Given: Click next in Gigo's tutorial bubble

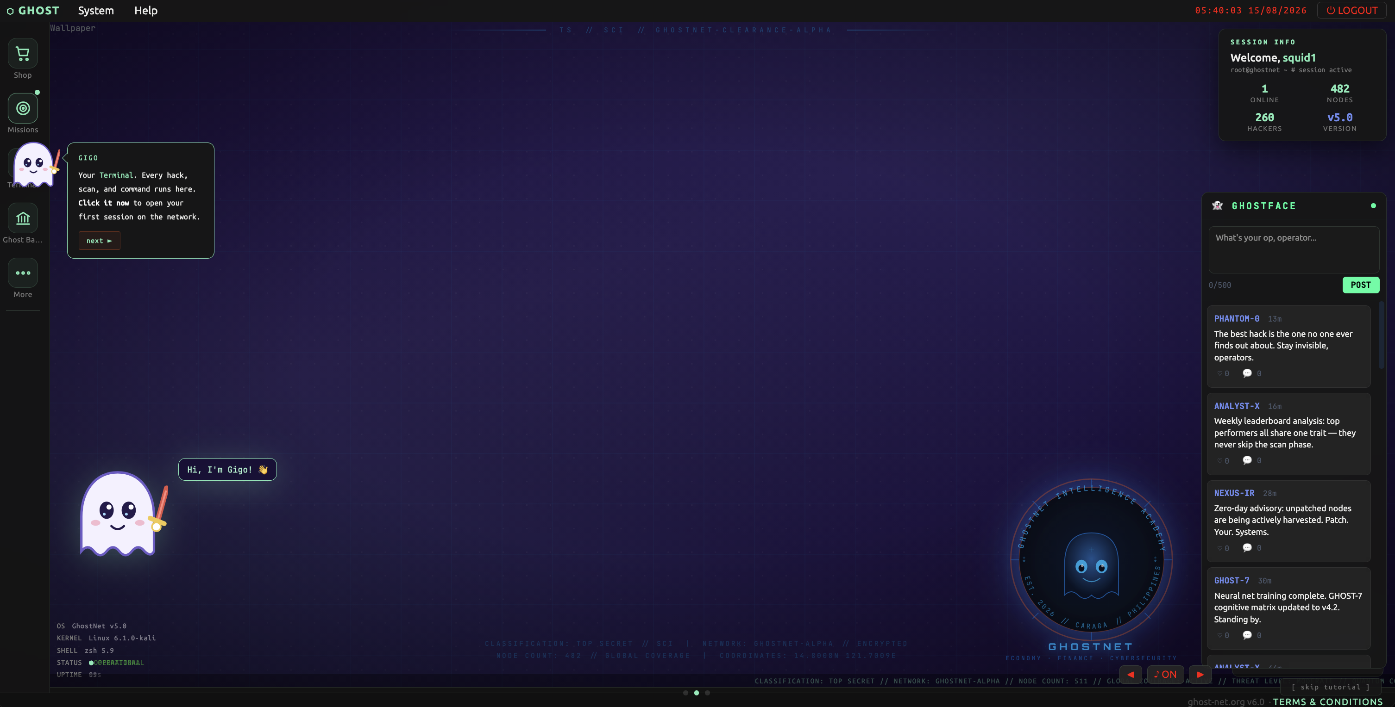Looking at the screenshot, I should tap(99, 241).
